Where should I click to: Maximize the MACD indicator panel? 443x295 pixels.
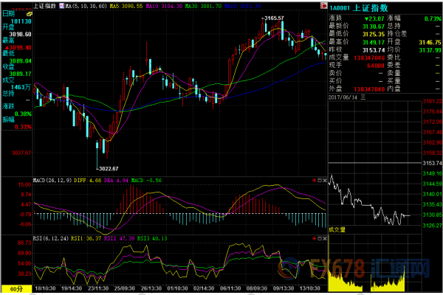[320, 179]
